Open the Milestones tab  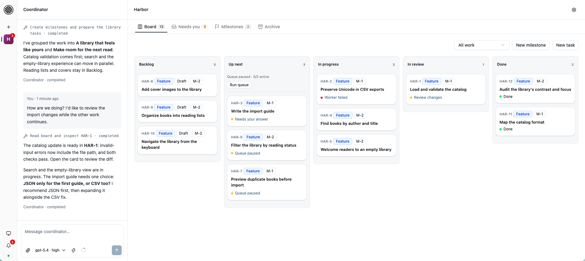pyautogui.click(x=233, y=27)
